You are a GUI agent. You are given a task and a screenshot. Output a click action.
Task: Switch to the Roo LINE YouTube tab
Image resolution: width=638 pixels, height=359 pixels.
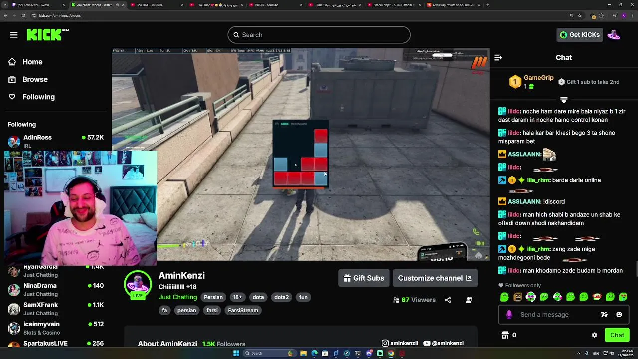pyautogui.click(x=156, y=5)
